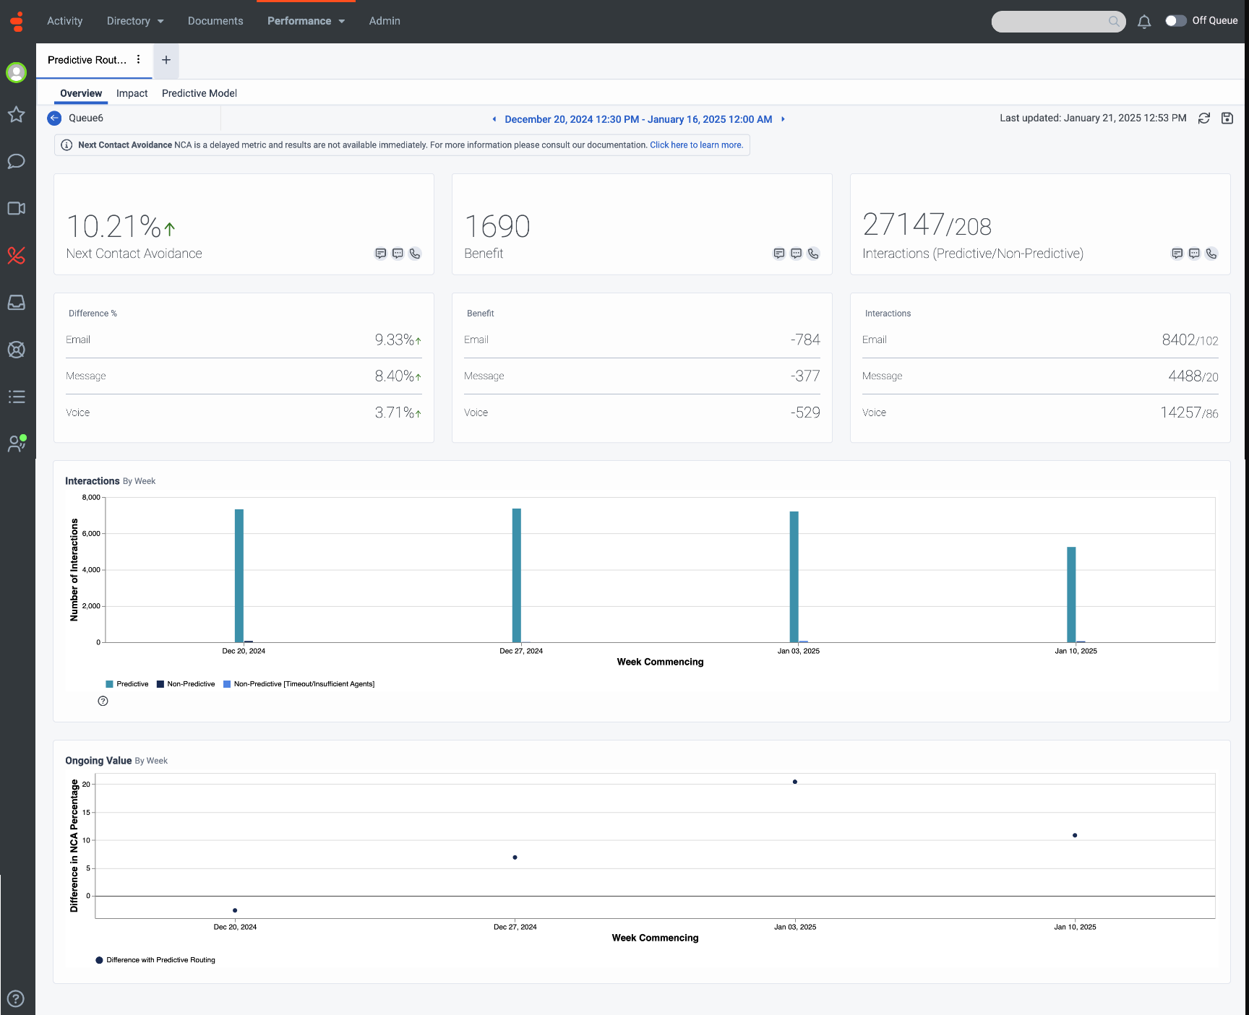Click the save view icon
Screen dimensions: 1249x1015
[x=1227, y=118]
